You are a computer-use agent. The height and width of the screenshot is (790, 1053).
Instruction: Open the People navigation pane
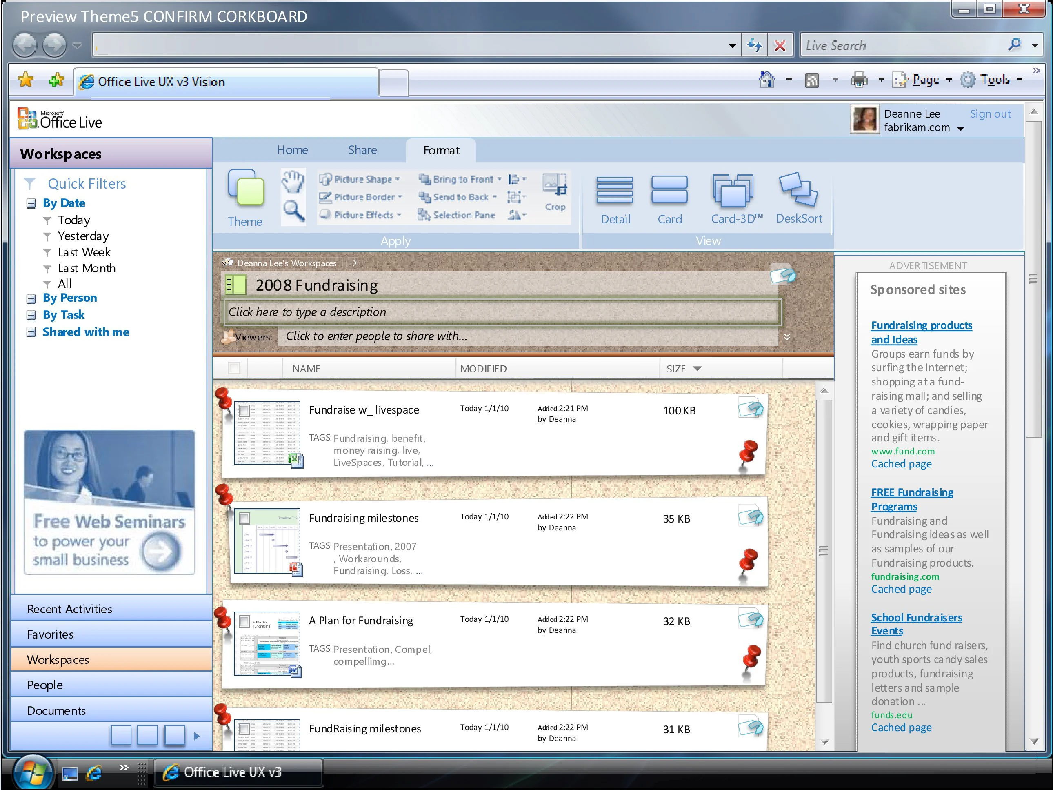[x=111, y=685]
